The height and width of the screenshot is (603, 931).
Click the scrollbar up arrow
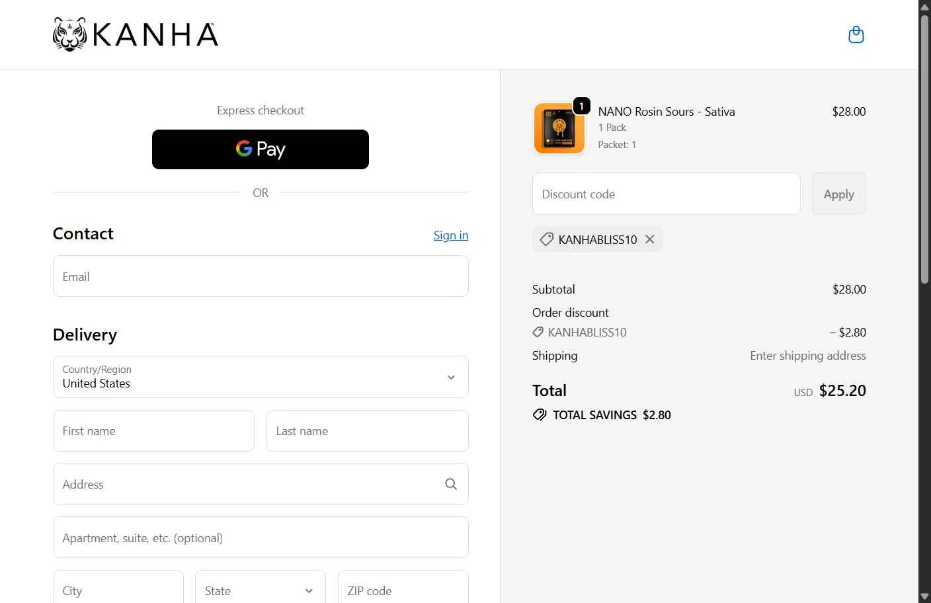tap(924, 7)
